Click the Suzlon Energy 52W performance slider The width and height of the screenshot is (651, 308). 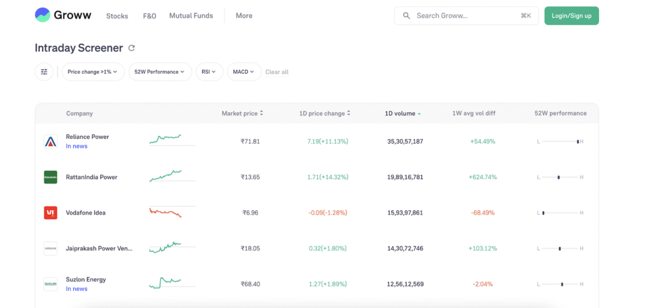tap(560, 285)
